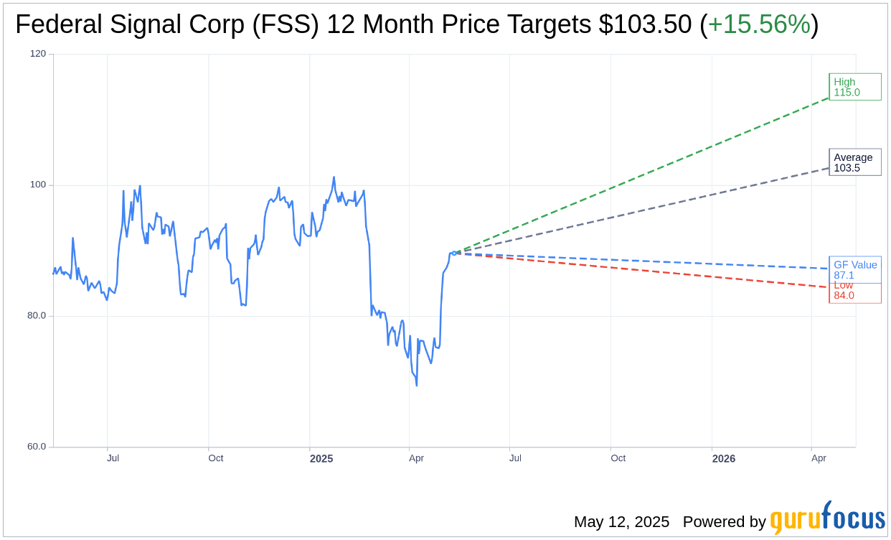Click the Apr label near chart's right end

pyautogui.click(x=819, y=458)
